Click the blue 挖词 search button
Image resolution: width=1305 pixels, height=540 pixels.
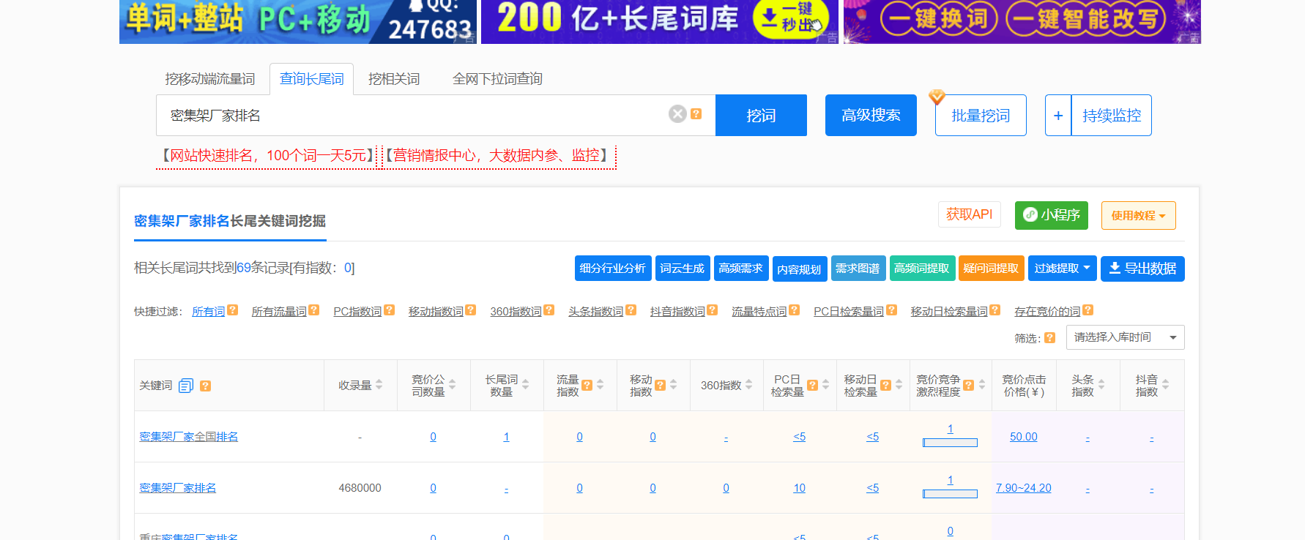761,115
